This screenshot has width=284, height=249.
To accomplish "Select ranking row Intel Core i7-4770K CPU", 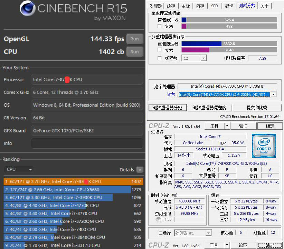I will click(73, 206).
